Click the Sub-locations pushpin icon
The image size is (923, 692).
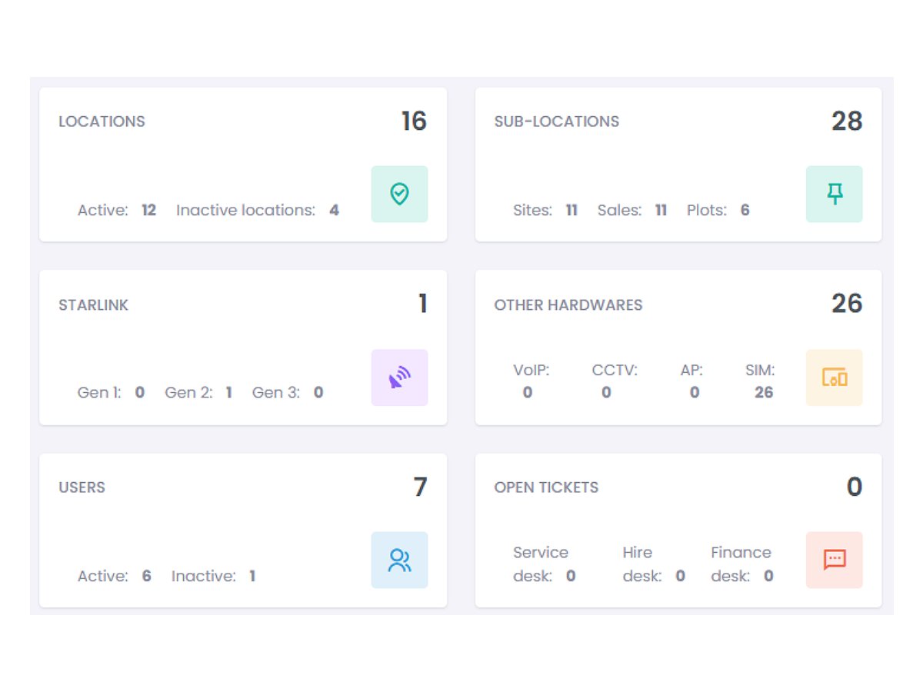point(835,194)
